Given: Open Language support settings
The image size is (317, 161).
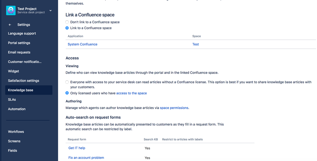Looking at the screenshot, I should coord(22,33).
